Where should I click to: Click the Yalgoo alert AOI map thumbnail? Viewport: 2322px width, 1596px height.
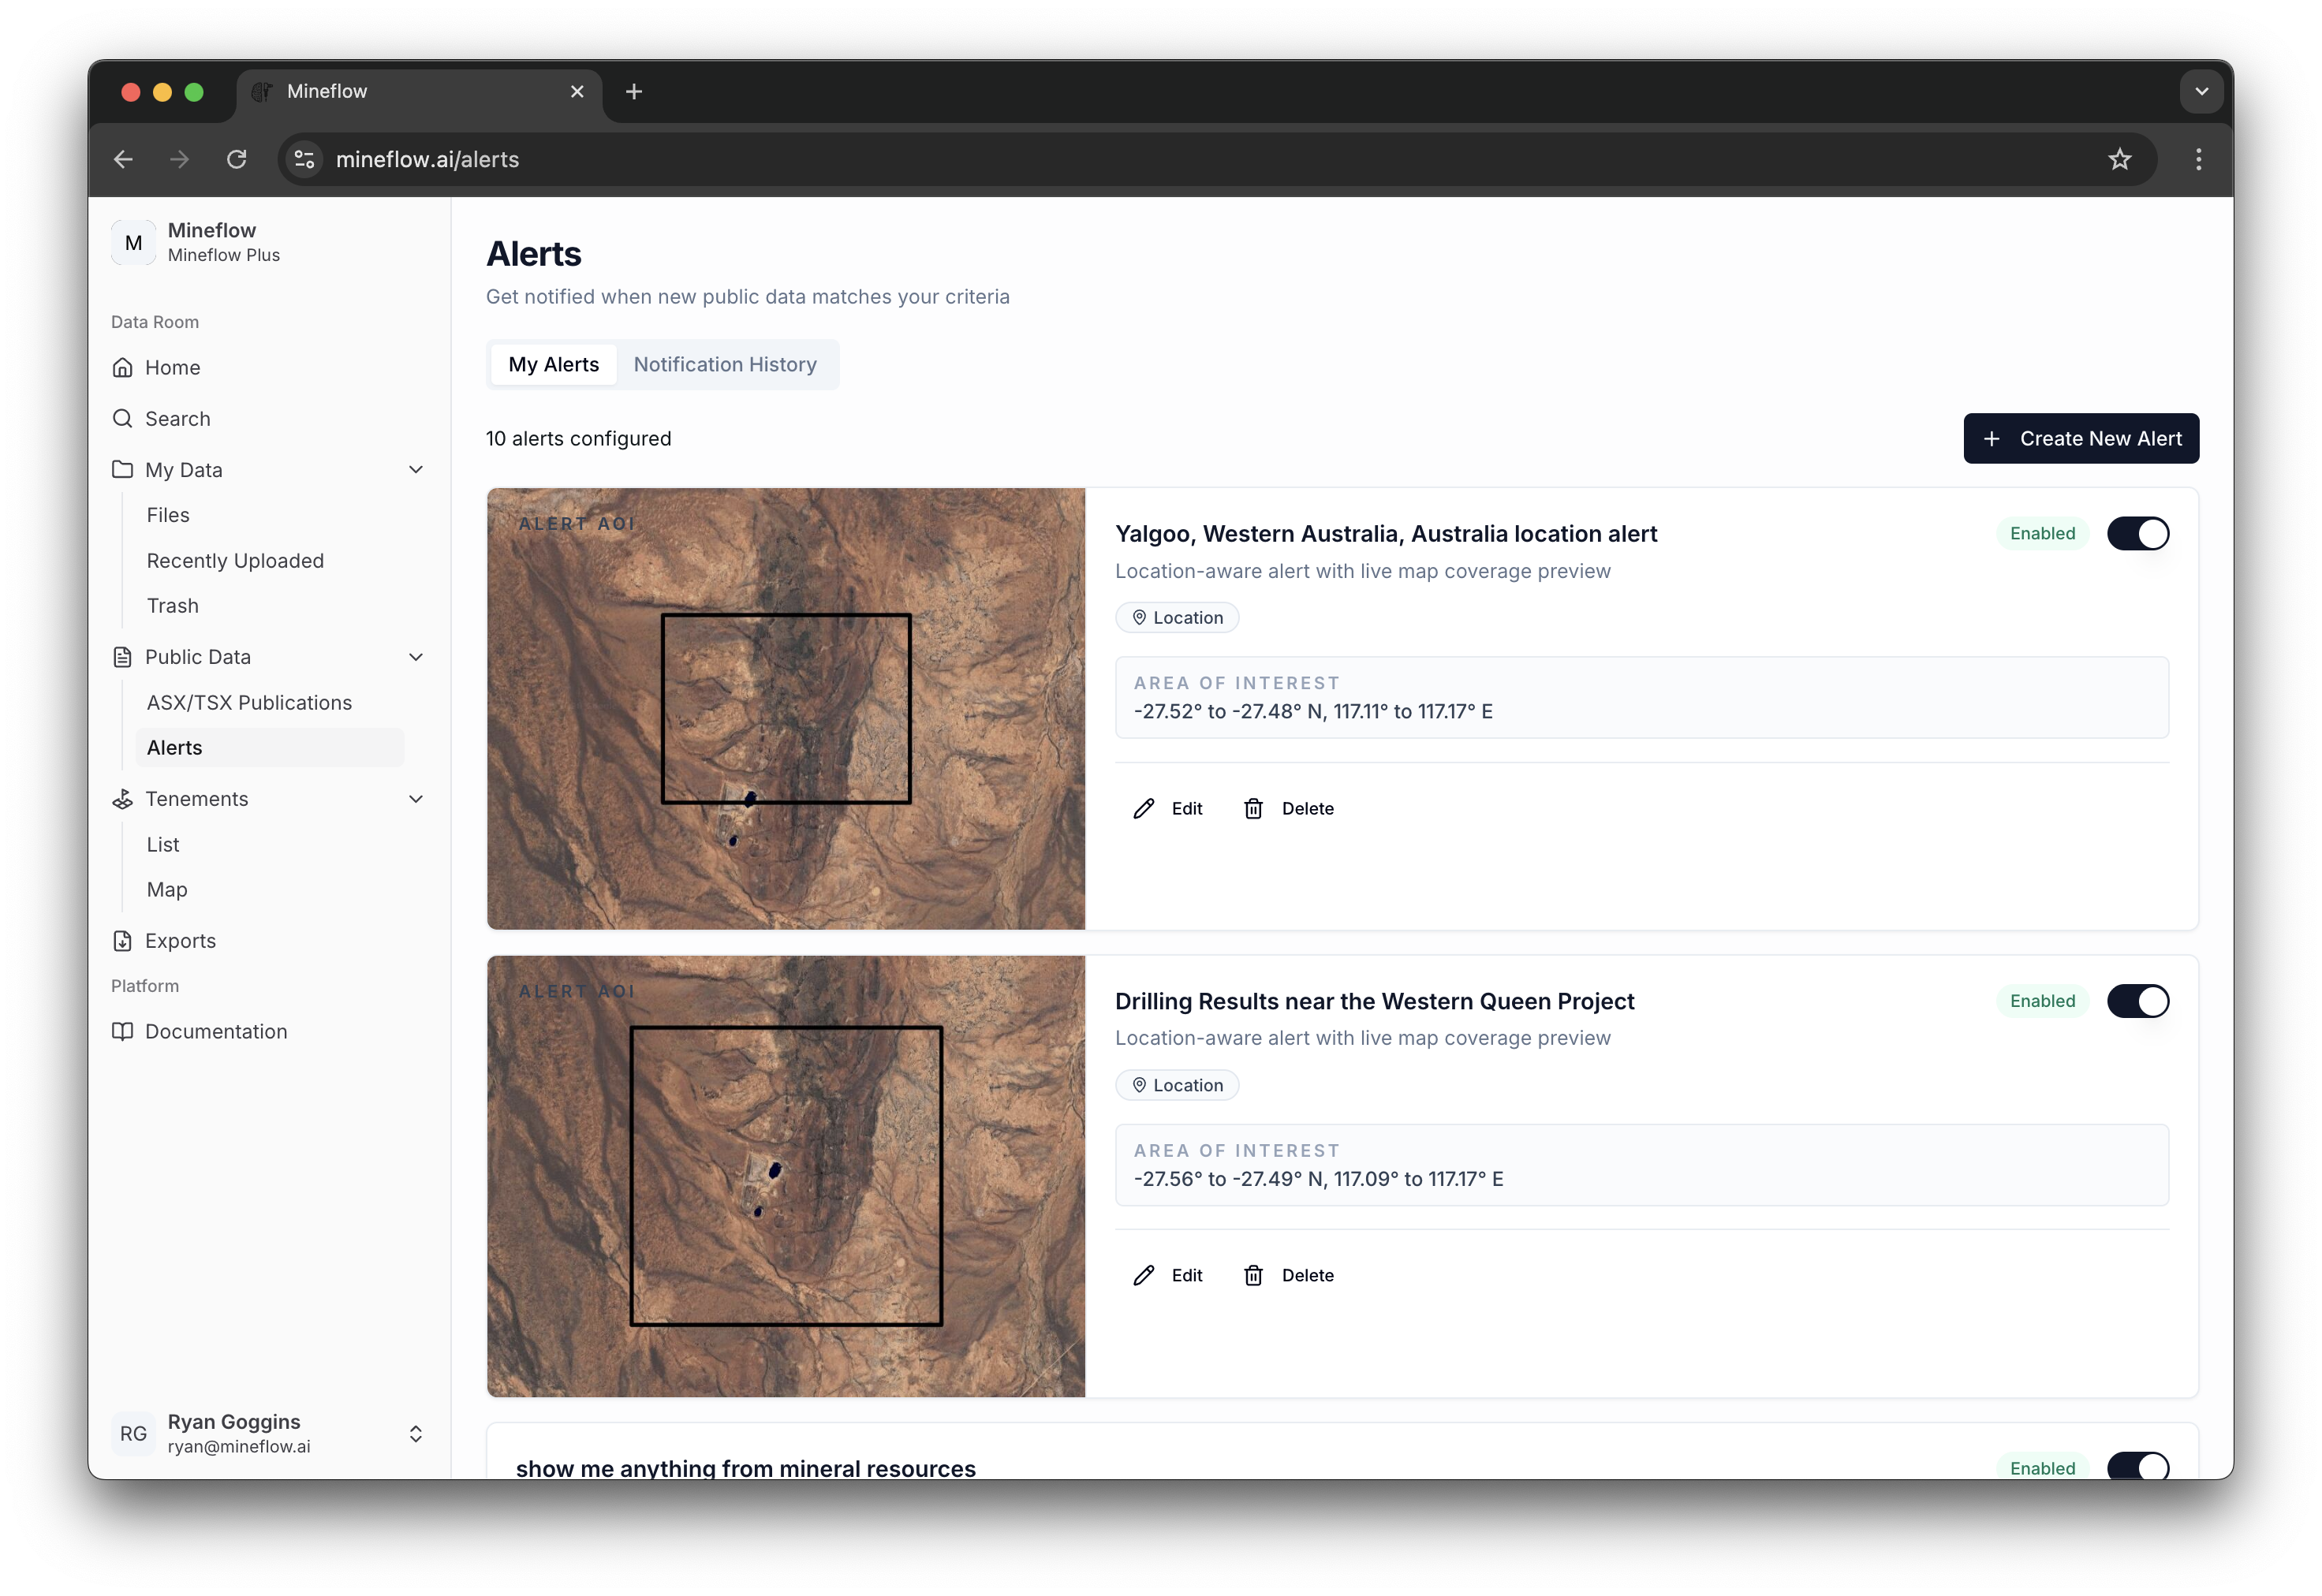point(785,708)
